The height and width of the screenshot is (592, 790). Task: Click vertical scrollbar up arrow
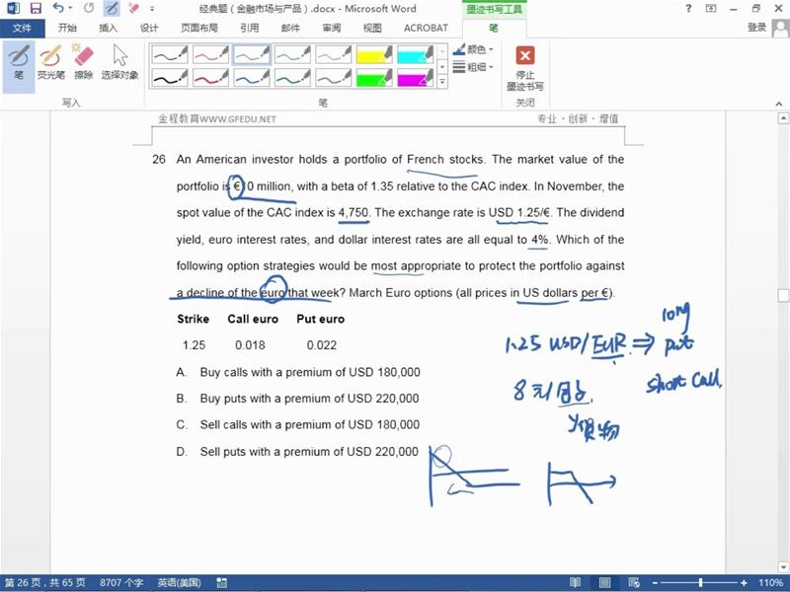783,118
